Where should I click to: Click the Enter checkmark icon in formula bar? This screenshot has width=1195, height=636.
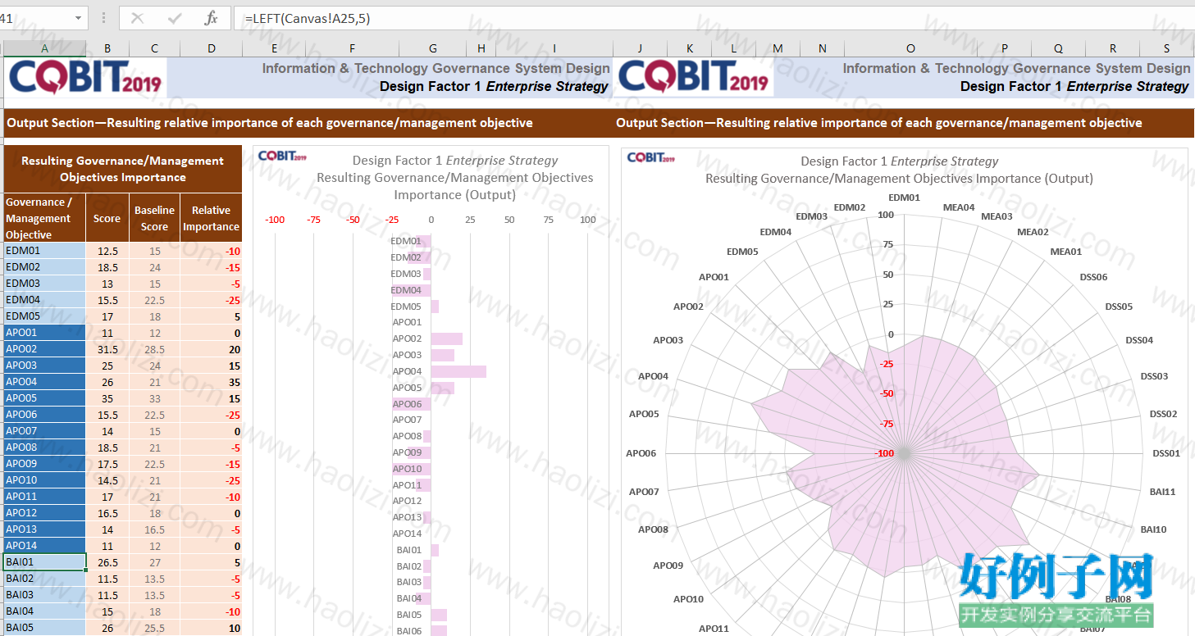click(x=175, y=18)
